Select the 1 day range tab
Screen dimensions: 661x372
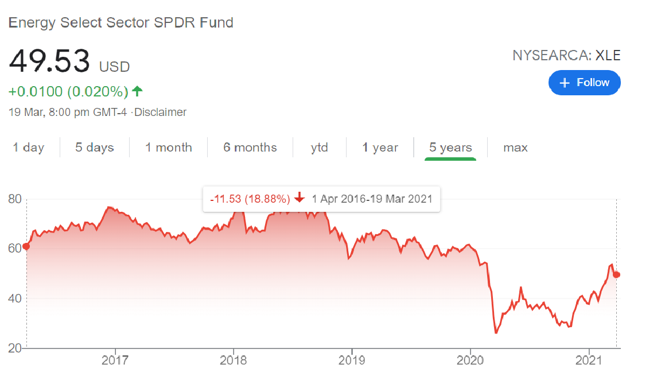[29, 148]
